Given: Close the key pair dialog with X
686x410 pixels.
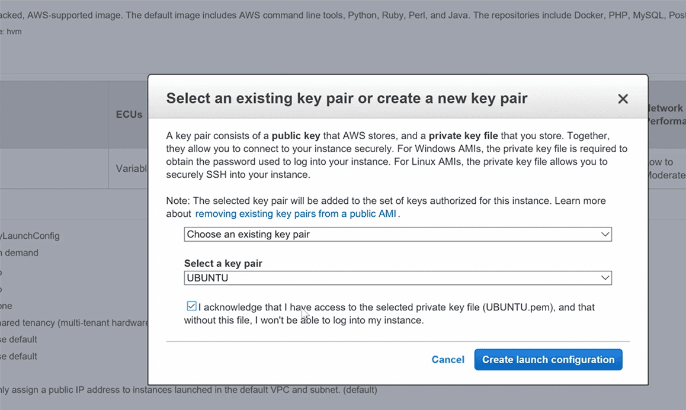Looking at the screenshot, I should pos(623,99).
